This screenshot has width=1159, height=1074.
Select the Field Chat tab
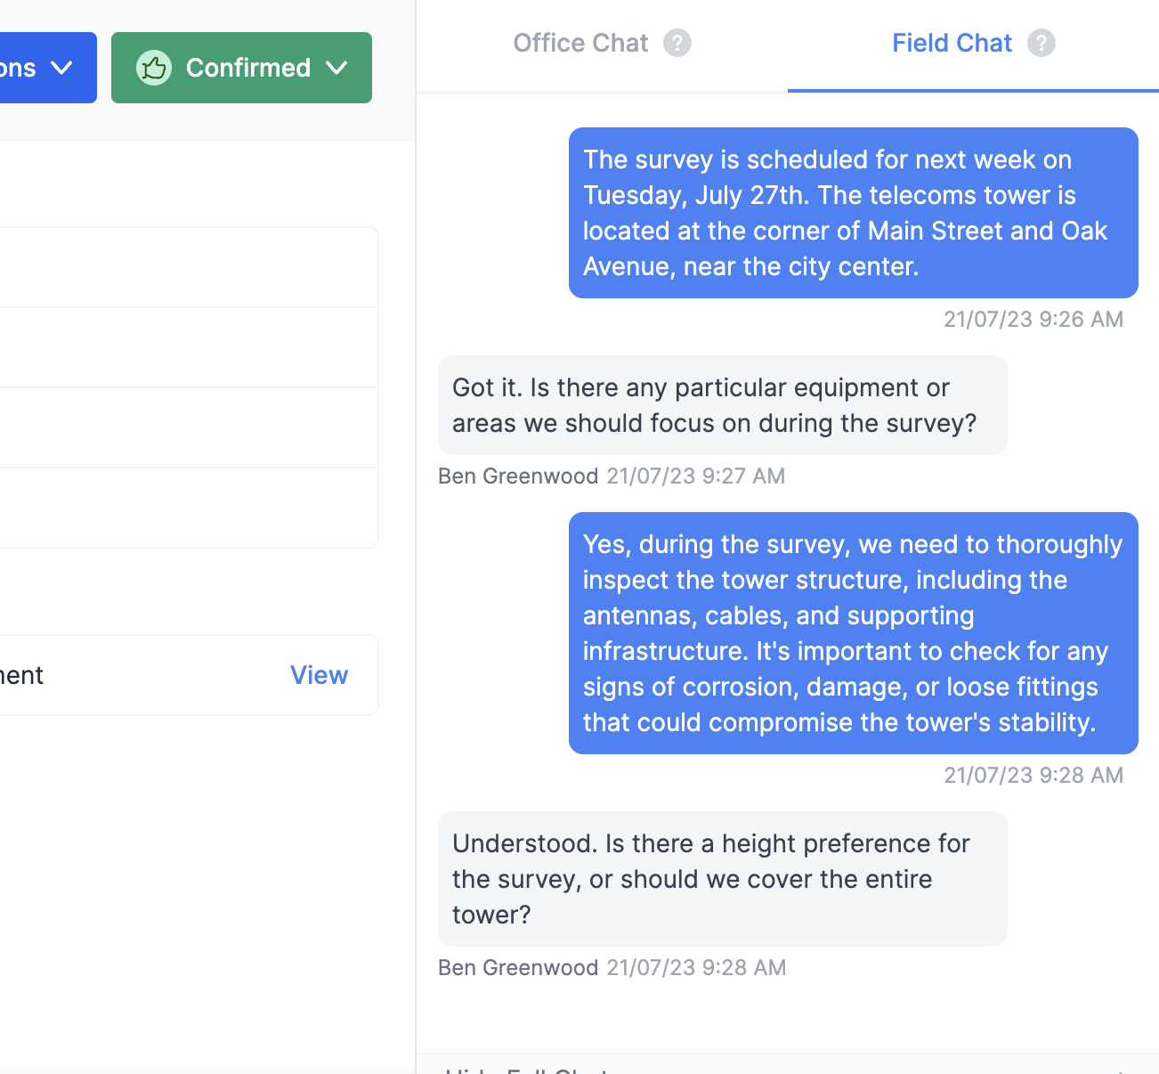(x=952, y=43)
